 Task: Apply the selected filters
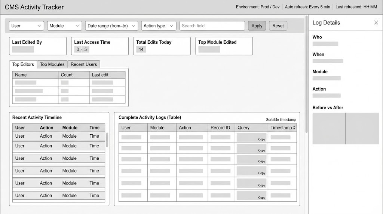(257, 26)
